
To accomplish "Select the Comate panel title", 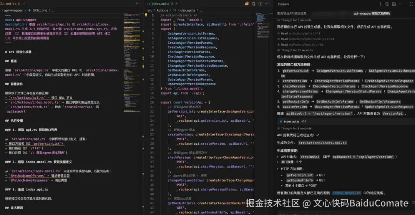I will (x=284, y=4).
